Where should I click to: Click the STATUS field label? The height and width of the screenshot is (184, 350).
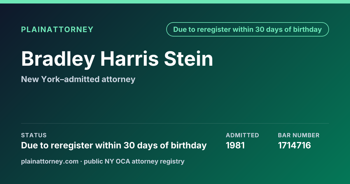(34, 135)
